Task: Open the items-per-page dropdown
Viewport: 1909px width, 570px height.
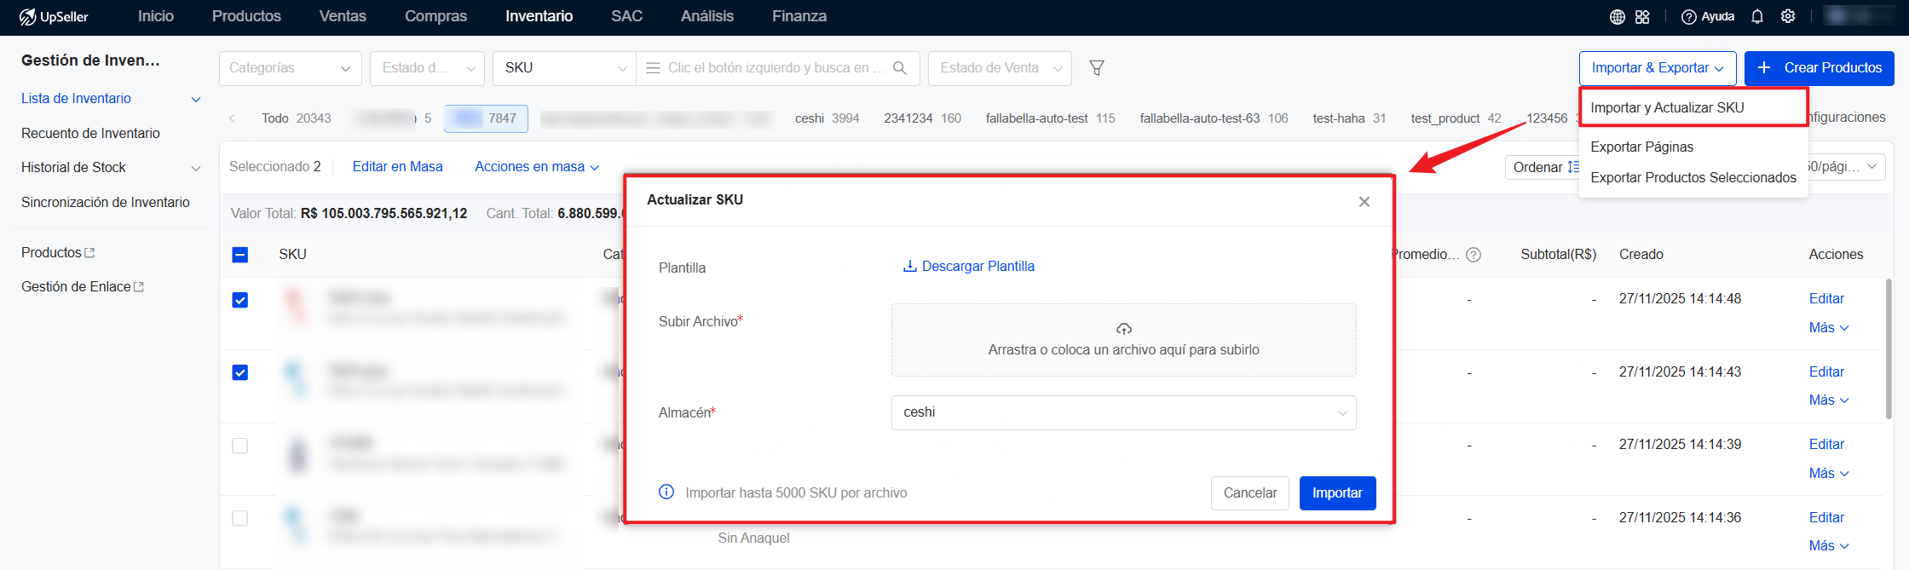Action: (x=1845, y=167)
